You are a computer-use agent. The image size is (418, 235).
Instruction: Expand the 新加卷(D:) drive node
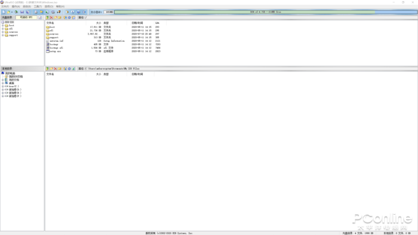pyautogui.click(x=3, y=89)
